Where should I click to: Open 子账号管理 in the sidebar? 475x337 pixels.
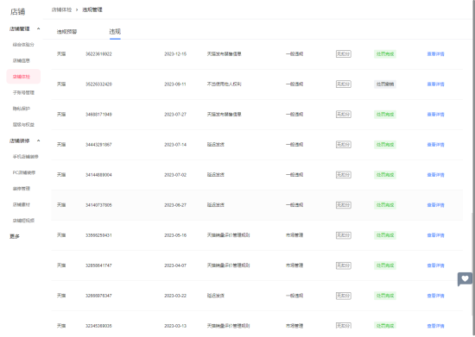pyautogui.click(x=23, y=92)
